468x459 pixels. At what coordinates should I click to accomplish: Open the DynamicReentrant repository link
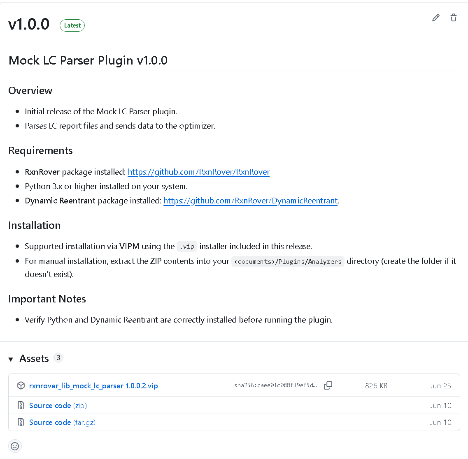tap(250, 201)
